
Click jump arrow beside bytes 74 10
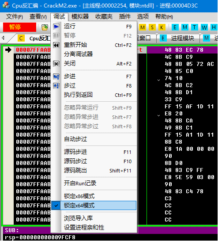pyautogui.click(x=158, y=80)
